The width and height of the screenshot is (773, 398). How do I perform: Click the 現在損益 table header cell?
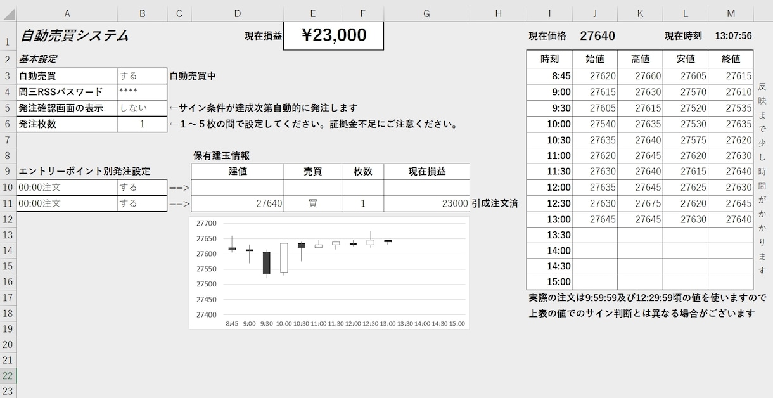[426, 171]
